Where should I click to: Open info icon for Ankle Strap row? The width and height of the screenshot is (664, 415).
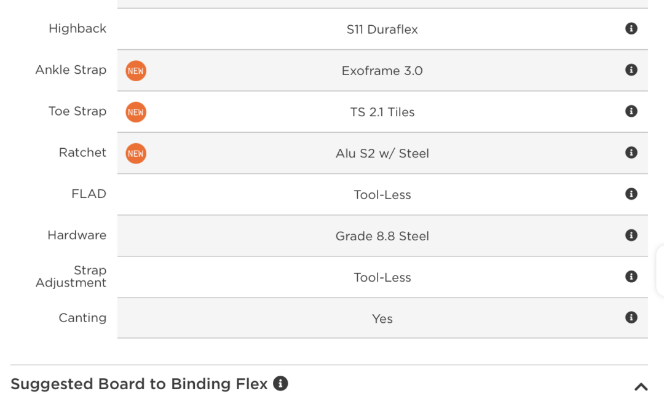(x=631, y=70)
